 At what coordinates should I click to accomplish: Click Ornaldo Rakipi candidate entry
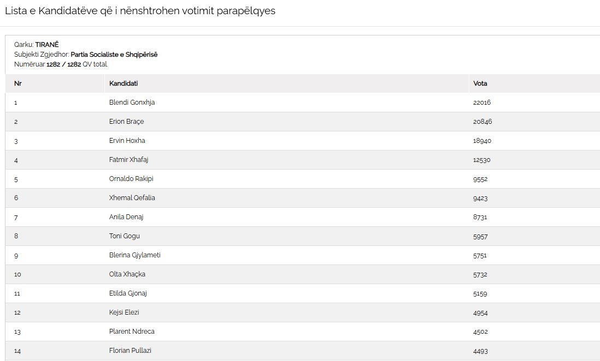[x=131, y=179]
